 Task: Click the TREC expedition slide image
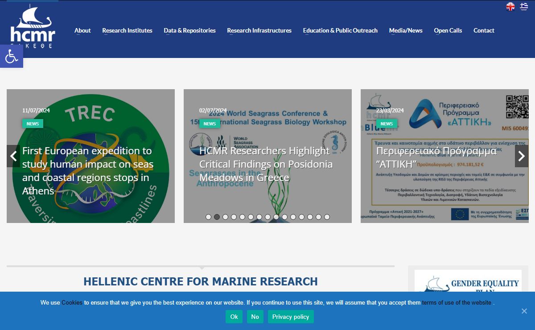coord(91,156)
